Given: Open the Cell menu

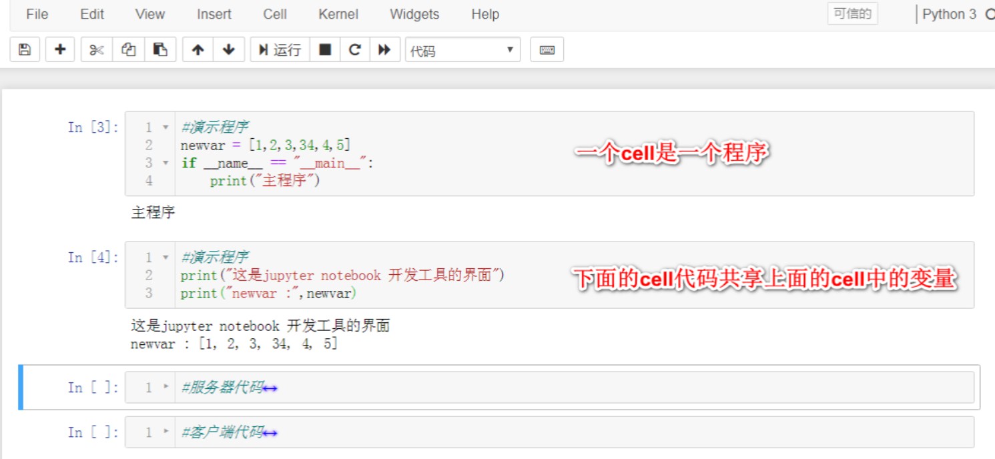Looking at the screenshot, I should (x=275, y=14).
